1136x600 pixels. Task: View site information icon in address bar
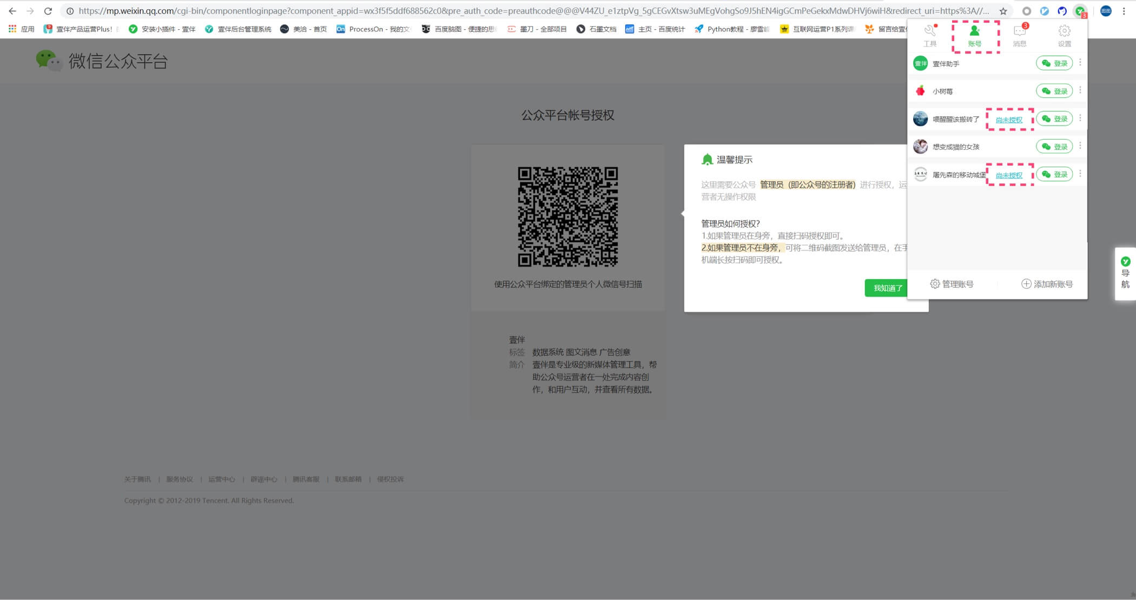point(70,11)
